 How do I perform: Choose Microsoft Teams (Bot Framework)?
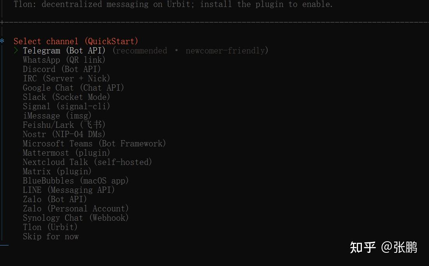point(94,144)
